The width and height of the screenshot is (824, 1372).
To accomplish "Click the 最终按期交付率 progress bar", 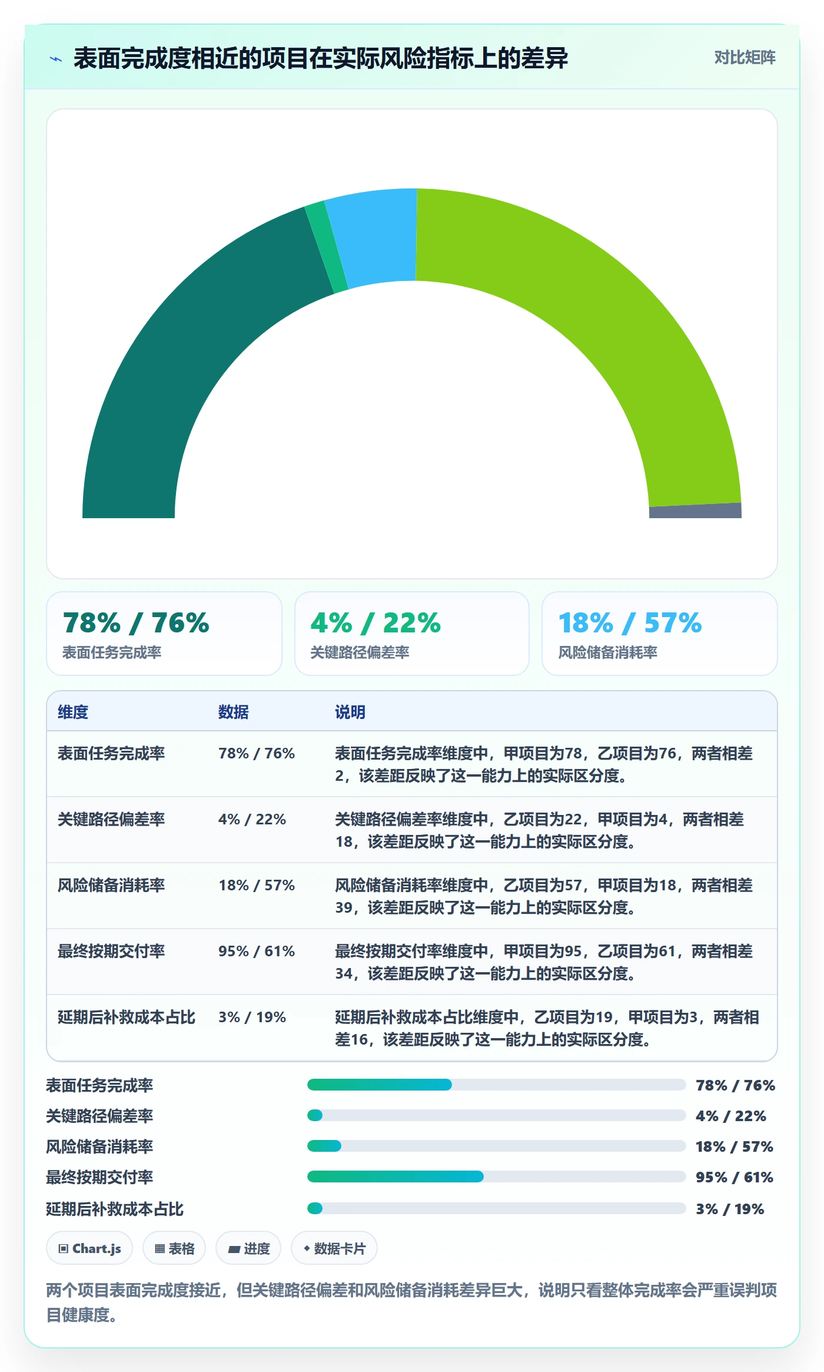I will [497, 1177].
